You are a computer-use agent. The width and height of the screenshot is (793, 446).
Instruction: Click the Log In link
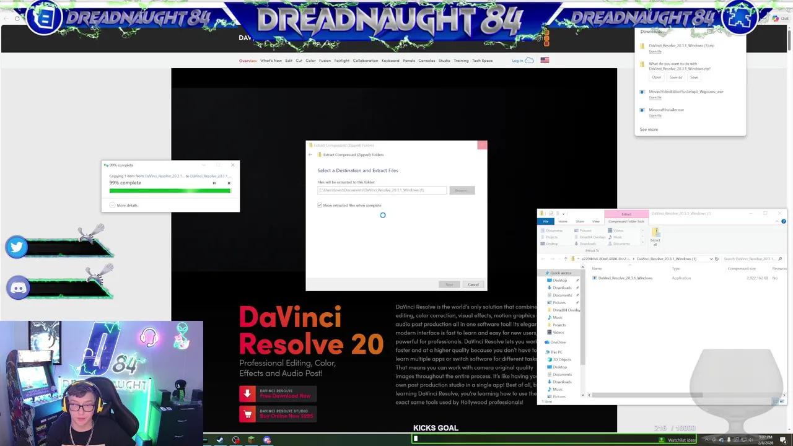point(517,61)
